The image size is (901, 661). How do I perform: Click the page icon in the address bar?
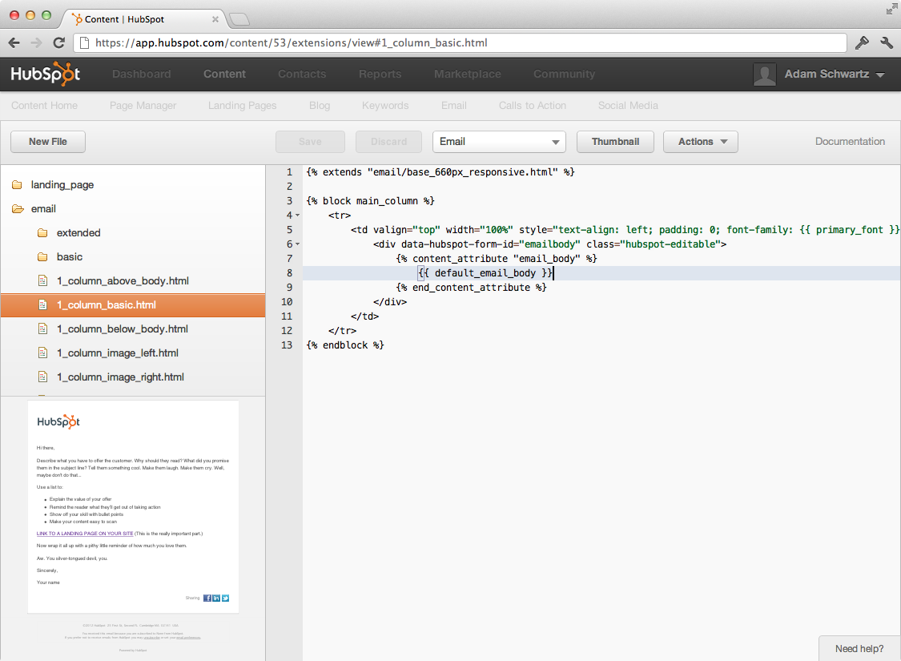[84, 42]
